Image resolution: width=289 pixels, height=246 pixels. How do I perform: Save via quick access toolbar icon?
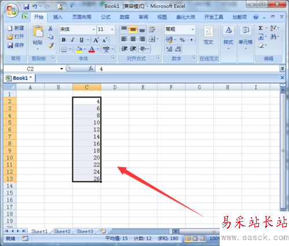[26, 7]
